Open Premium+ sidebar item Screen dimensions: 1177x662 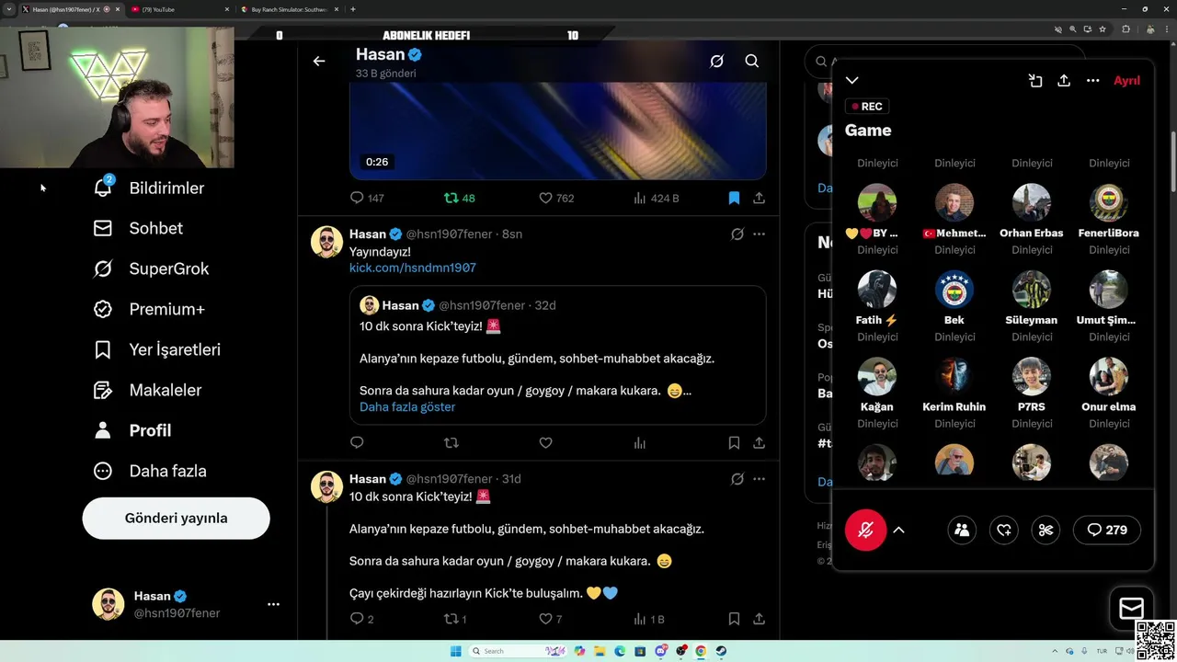[149, 309]
